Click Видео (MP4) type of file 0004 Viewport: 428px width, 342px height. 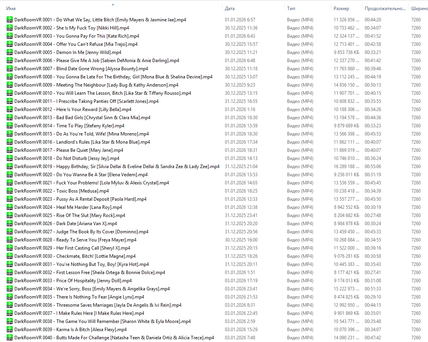(300, 44)
